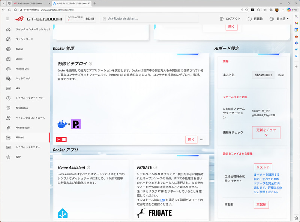Click the ROG logo icon

tap(19, 19)
